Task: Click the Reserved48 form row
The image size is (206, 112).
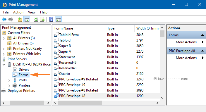Action: coord(107,68)
